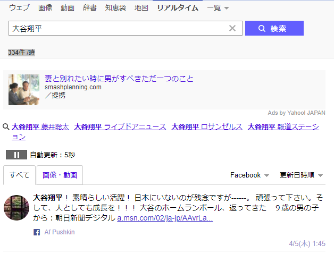Click the 検索 search button

274,28
